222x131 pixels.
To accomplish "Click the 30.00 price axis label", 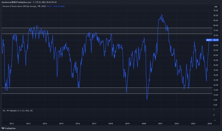I will 216,75.
